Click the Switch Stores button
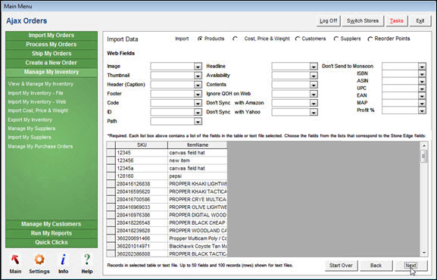The width and height of the screenshot is (437, 280). (x=363, y=21)
